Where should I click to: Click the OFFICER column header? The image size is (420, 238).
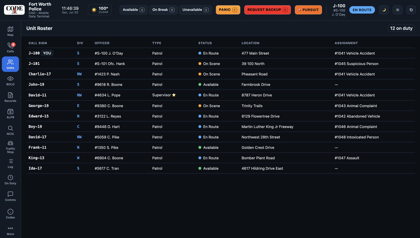point(102,43)
